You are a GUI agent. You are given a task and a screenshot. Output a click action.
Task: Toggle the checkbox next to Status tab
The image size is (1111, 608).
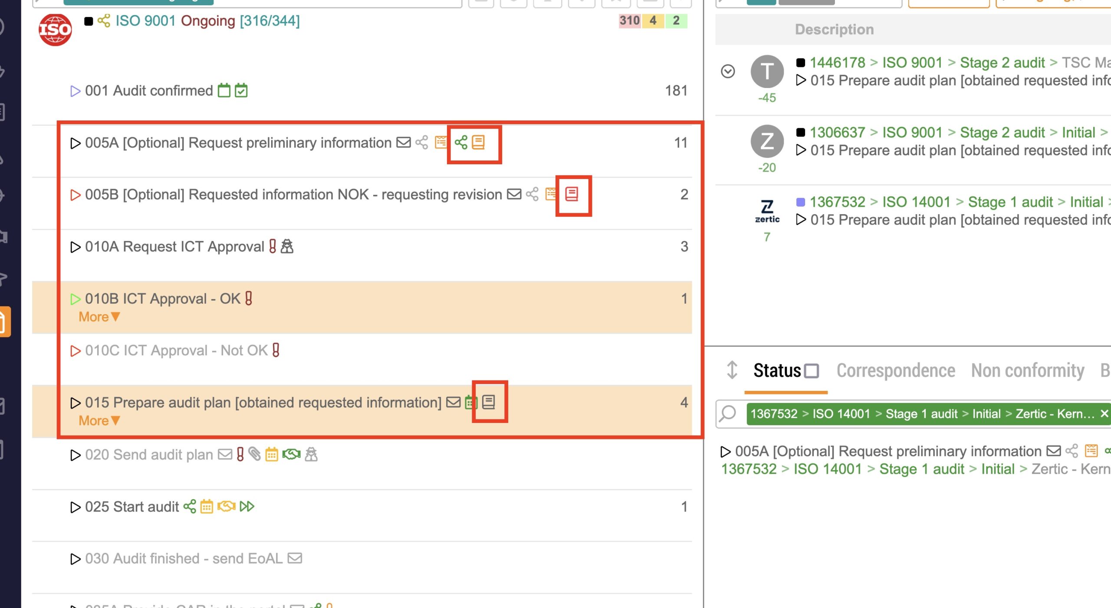[811, 371]
